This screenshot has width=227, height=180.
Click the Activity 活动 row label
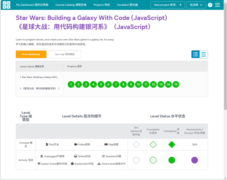(x=26, y=160)
